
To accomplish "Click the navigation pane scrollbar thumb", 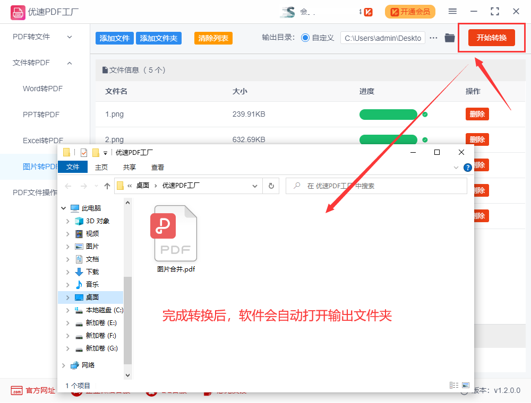I will 127,320.
